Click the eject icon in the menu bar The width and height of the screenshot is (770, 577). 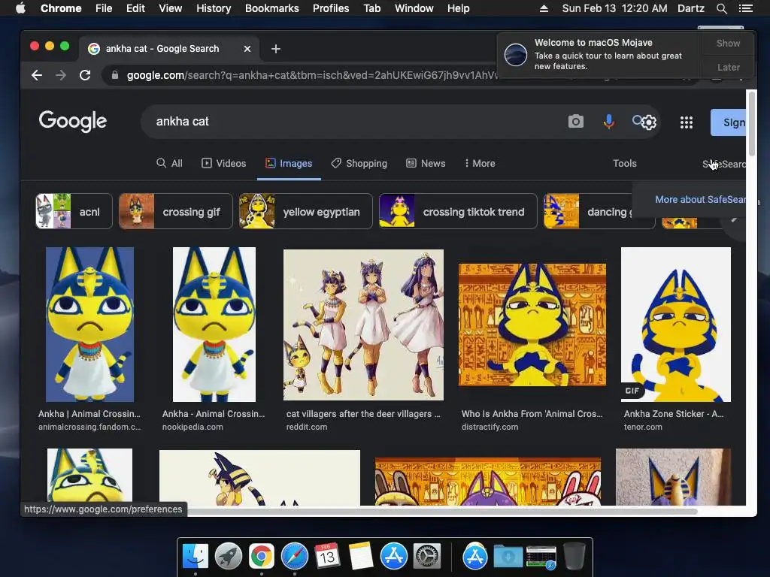544,8
